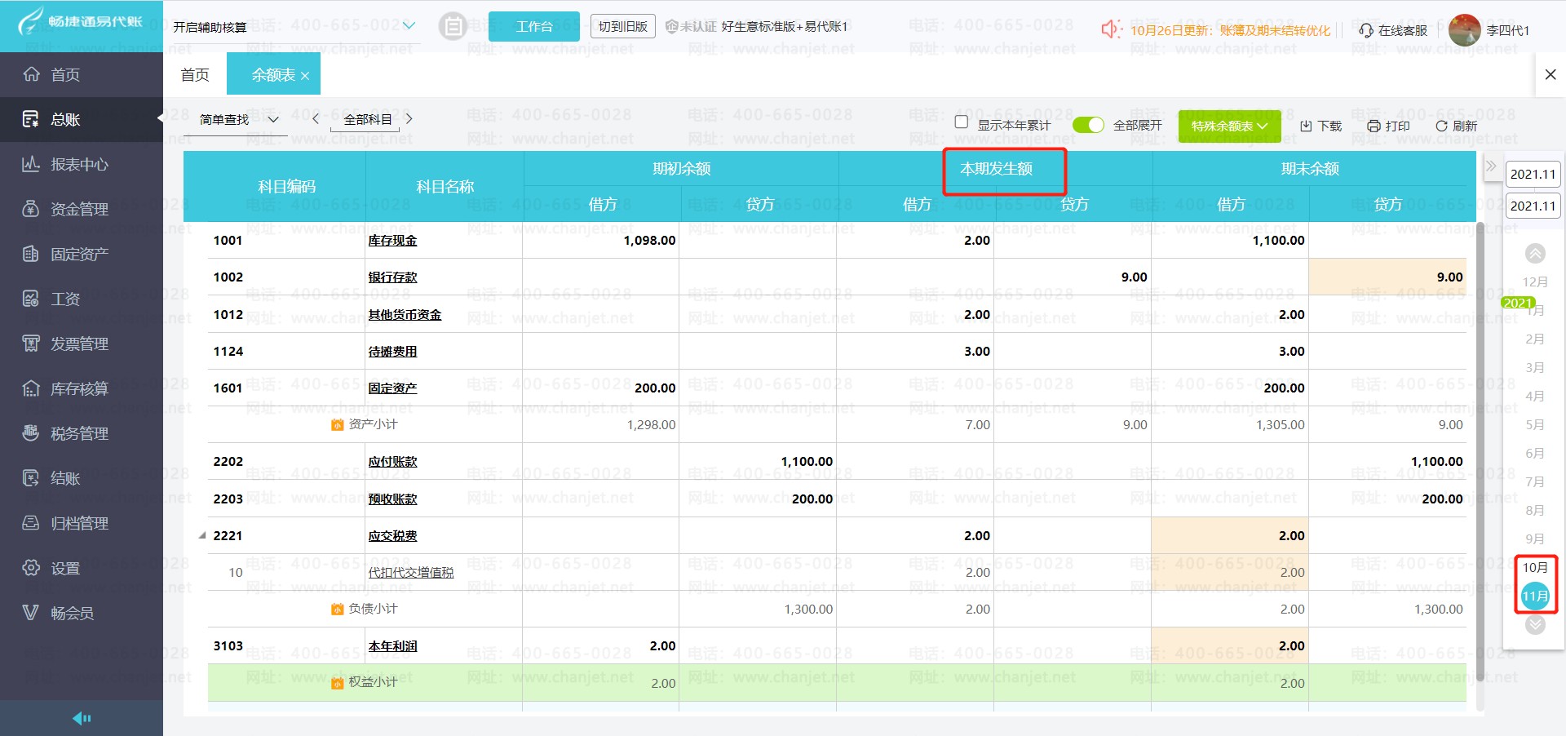Go to previous subject with left arrow
The height and width of the screenshot is (736, 1566).
coord(316,119)
